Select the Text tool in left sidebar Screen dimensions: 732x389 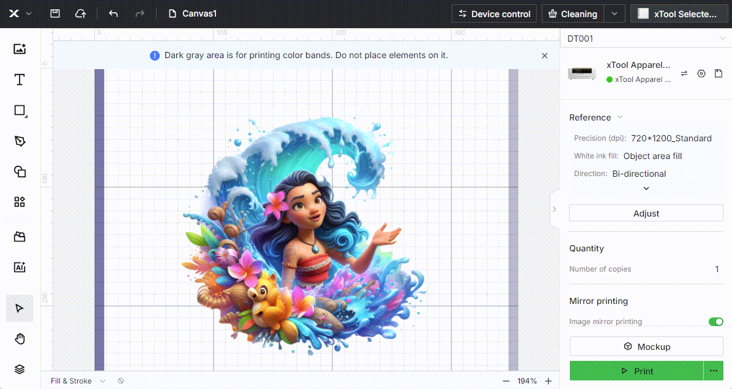[20, 80]
